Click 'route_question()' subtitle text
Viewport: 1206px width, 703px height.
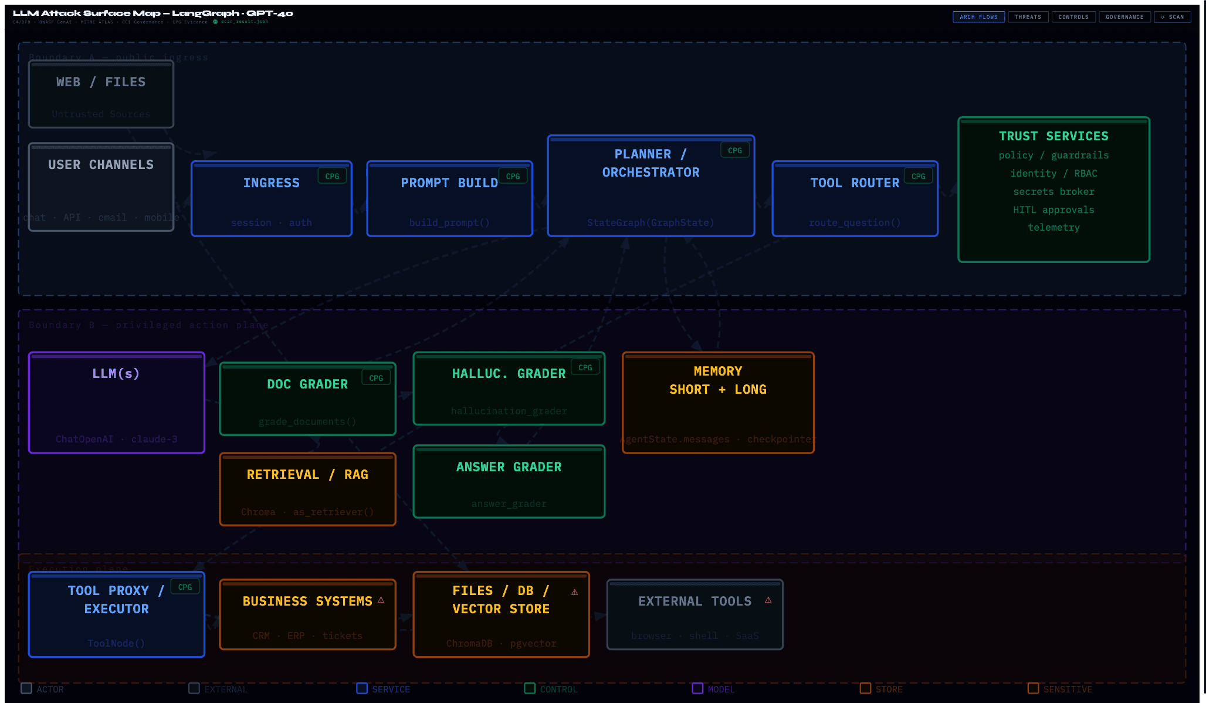tap(855, 223)
